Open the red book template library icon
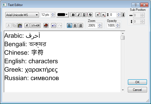This screenshot has width=151, height=104. pyautogui.click(x=46, y=25)
